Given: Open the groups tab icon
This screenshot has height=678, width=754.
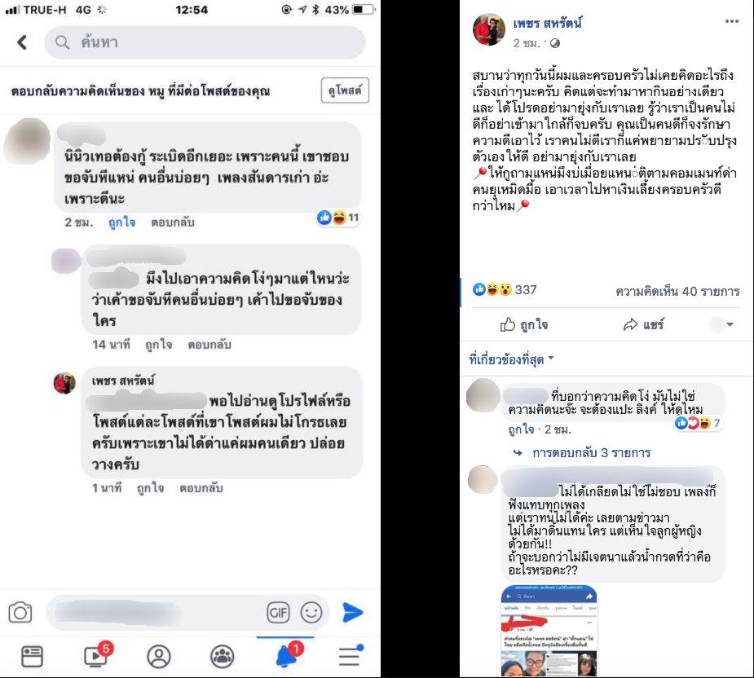Looking at the screenshot, I should click(x=223, y=656).
